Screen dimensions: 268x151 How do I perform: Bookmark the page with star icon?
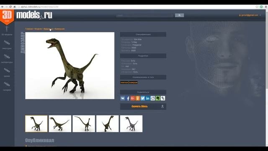(x=257, y=7)
